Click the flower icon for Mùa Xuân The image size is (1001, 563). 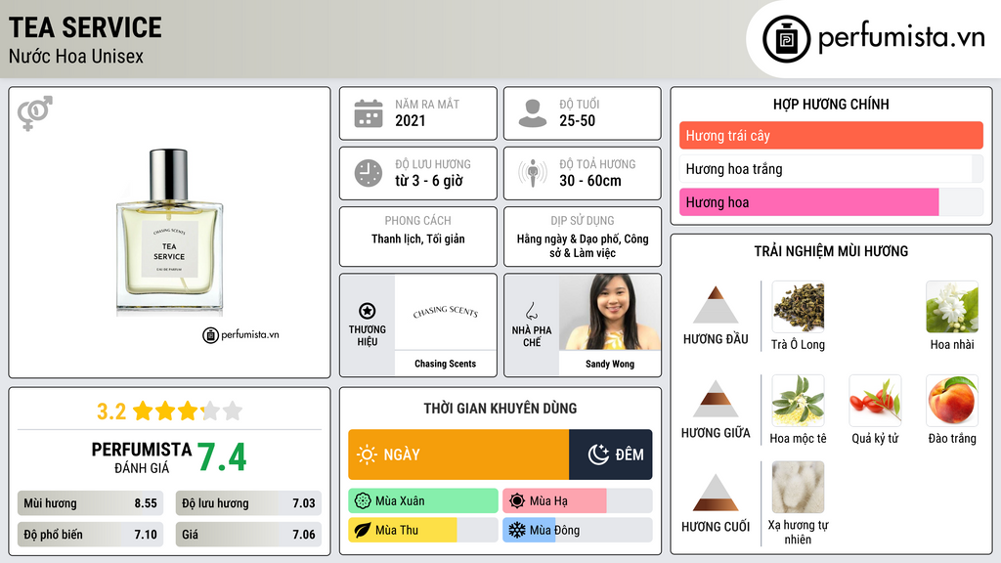tap(363, 501)
